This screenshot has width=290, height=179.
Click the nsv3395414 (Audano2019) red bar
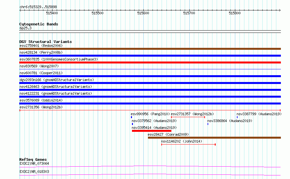[x=152, y=131]
